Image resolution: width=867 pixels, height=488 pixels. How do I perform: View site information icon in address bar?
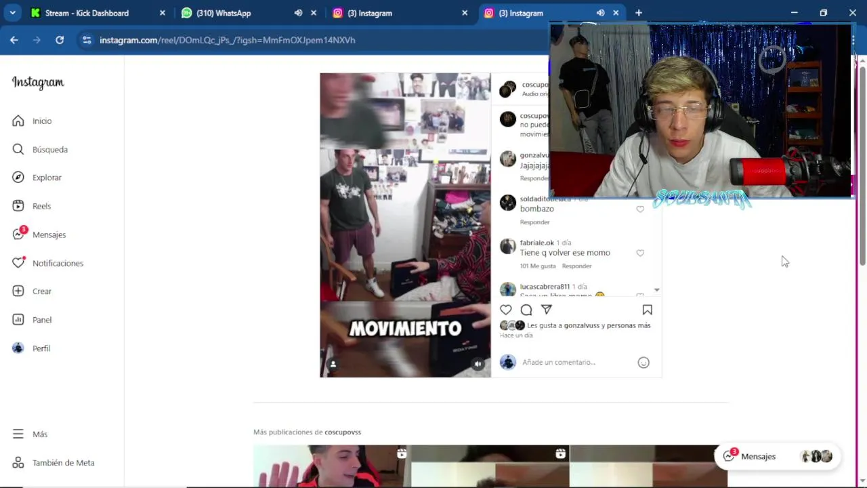click(x=87, y=40)
